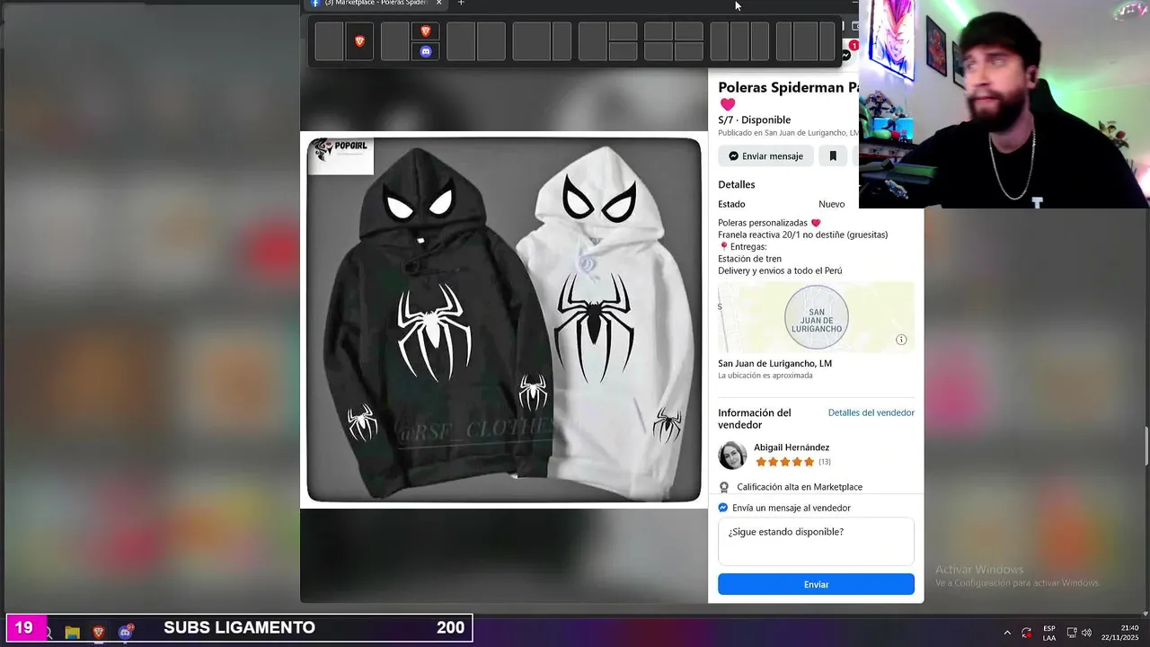
Task: Click Delivery y envíos a todo el Perú text
Action: pos(780,270)
